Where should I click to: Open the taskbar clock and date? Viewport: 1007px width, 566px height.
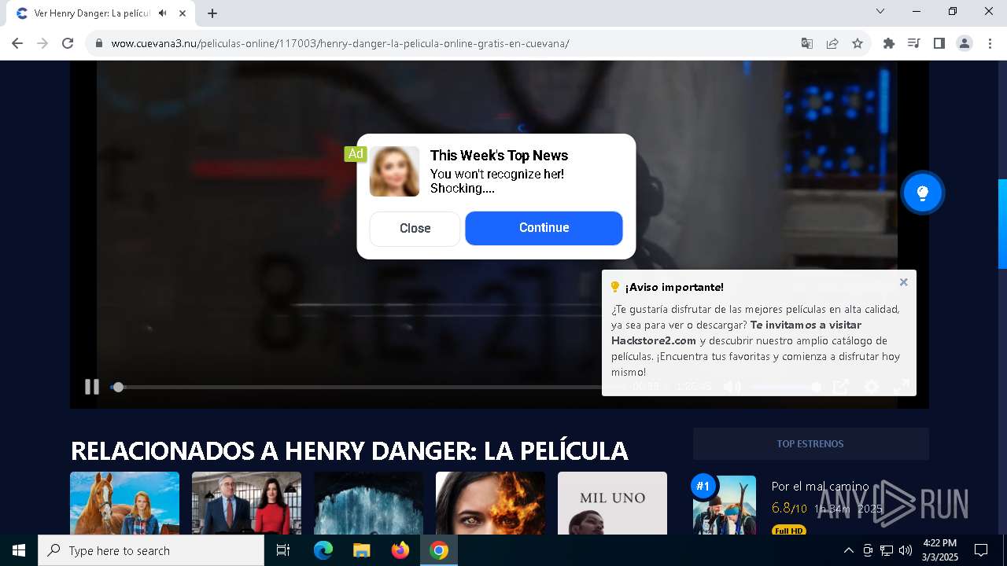939,550
